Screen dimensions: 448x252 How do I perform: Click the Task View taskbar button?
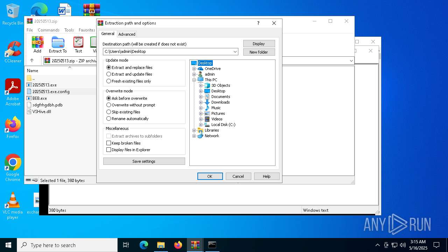(126, 245)
